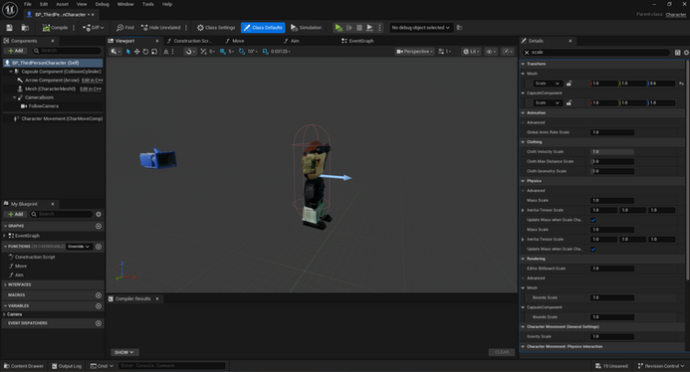The width and height of the screenshot is (690, 372).
Task: Click Hide Unrelated button
Action: pyautogui.click(x=160, y=28)
